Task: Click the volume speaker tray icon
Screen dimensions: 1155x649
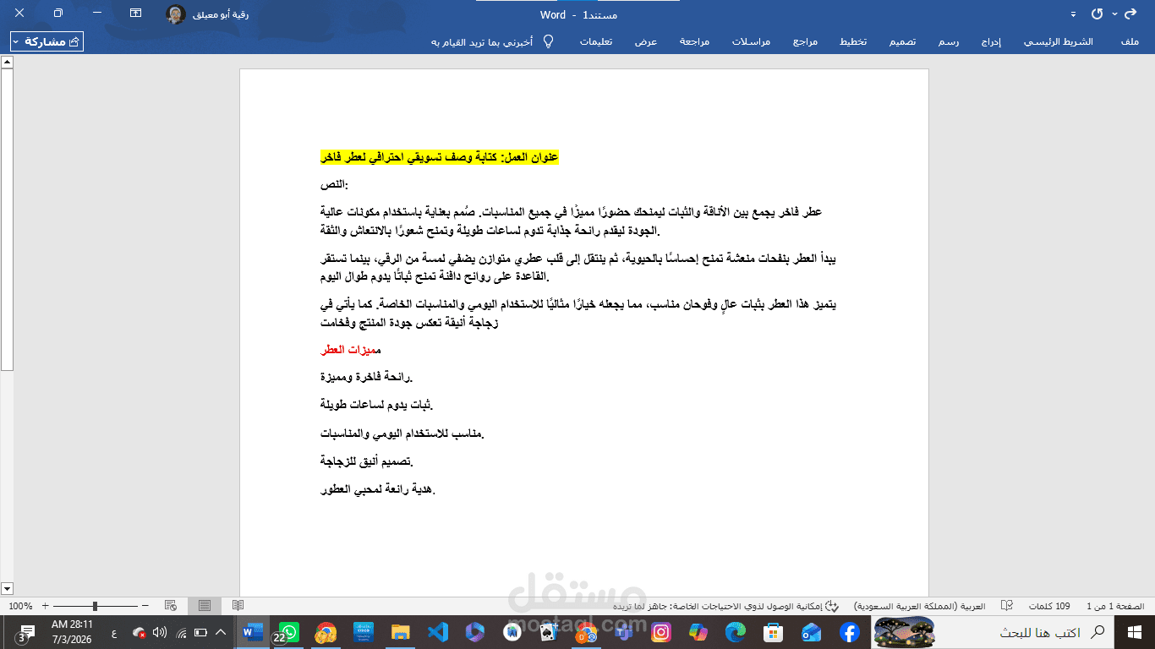Action: point(160,631)
